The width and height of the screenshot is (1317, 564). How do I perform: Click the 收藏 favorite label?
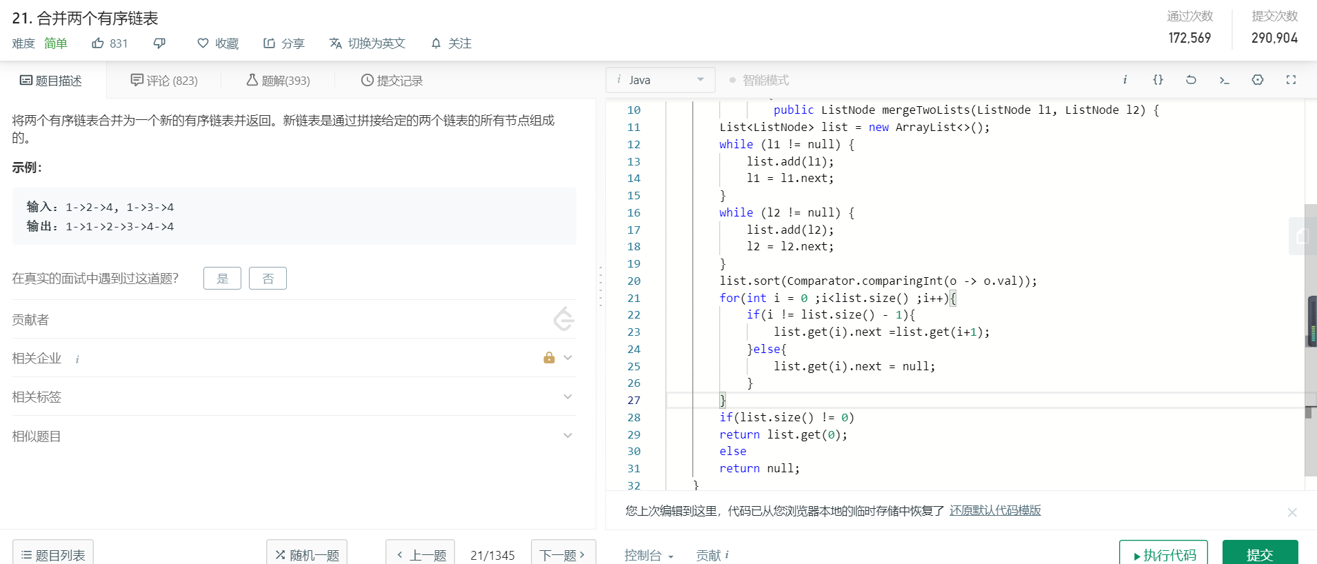coord(227,43)
